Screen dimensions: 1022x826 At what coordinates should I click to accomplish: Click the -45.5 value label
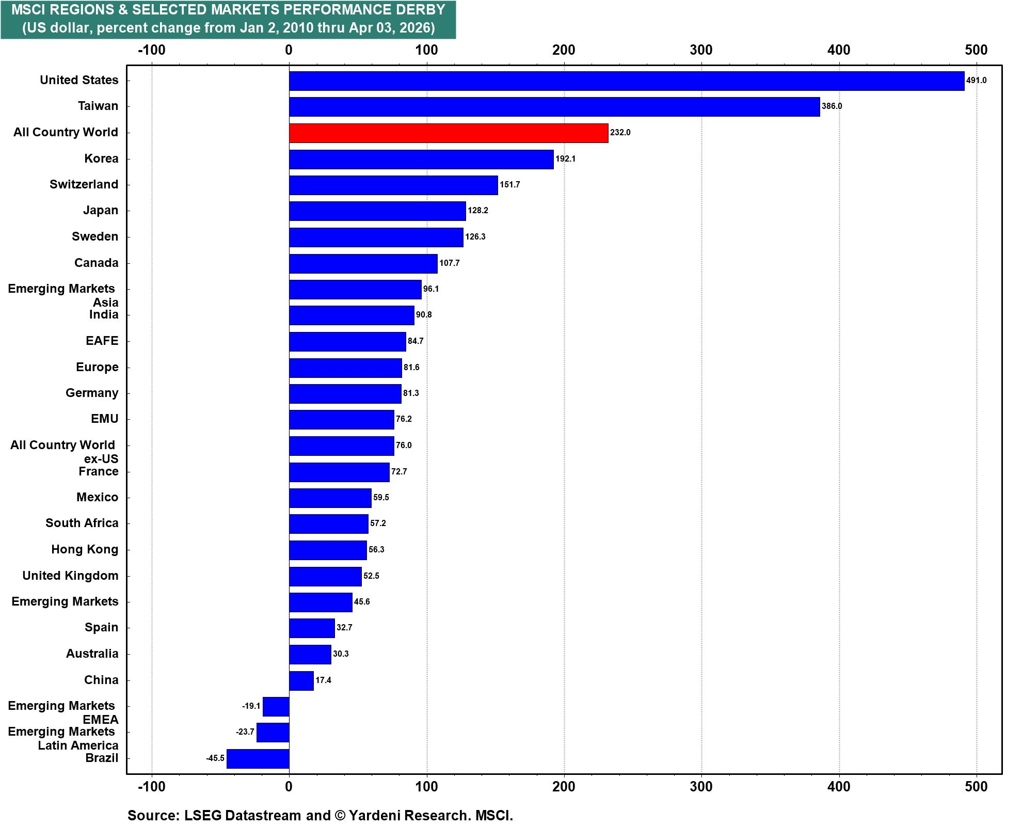(x=215, y=758)
